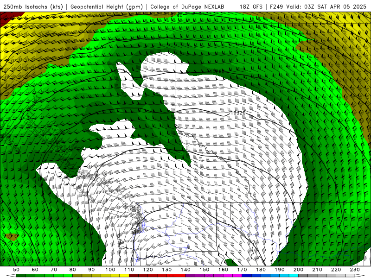Click the dark red area in the map's upper-left corner

pos(8,17)
